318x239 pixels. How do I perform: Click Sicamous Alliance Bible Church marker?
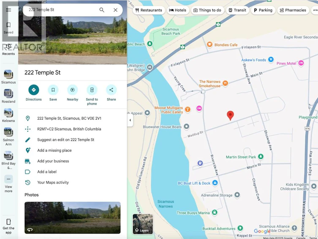click(x=294, y=228)
